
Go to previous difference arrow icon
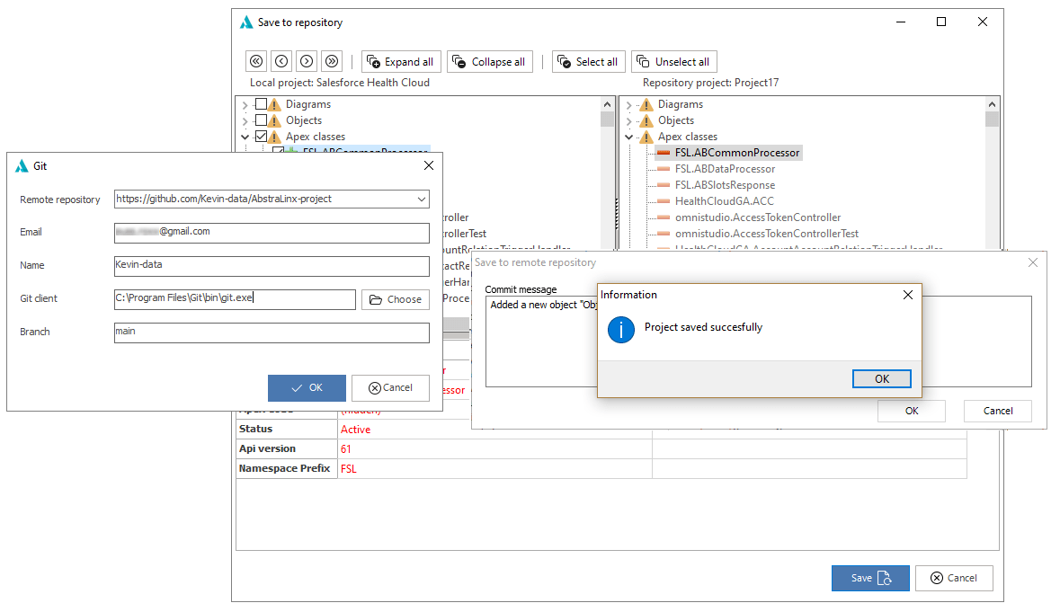tap(281, 61)
